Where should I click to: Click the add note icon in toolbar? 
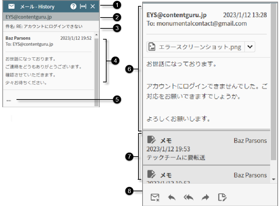[x=222, y=197]
